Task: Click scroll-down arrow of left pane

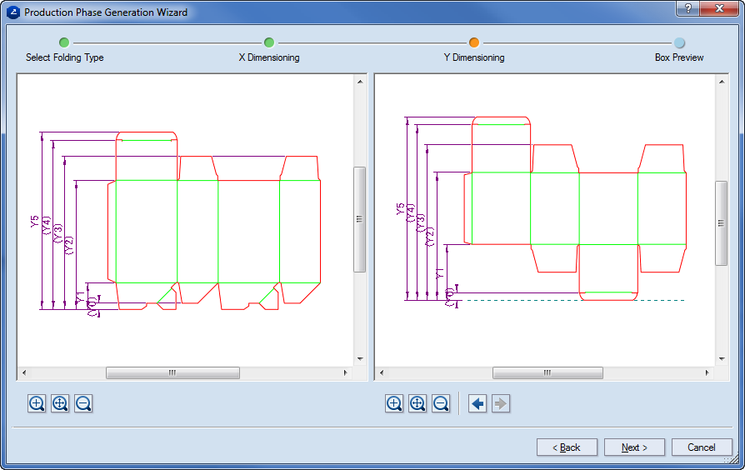Action: (360, 359)
